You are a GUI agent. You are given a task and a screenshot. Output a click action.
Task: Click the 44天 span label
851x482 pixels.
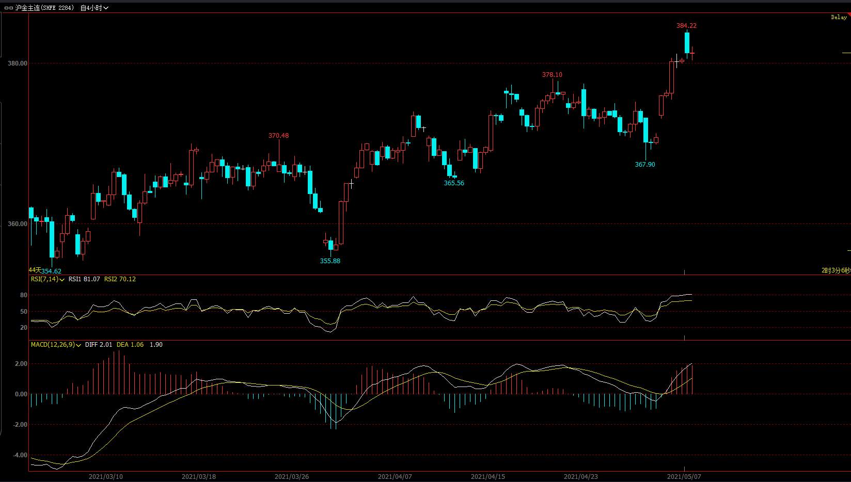click(35, 270)
